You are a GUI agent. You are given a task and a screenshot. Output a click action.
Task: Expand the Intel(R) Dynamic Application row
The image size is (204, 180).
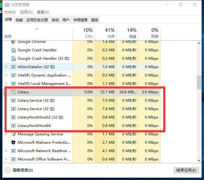click(x=6, y=75)
